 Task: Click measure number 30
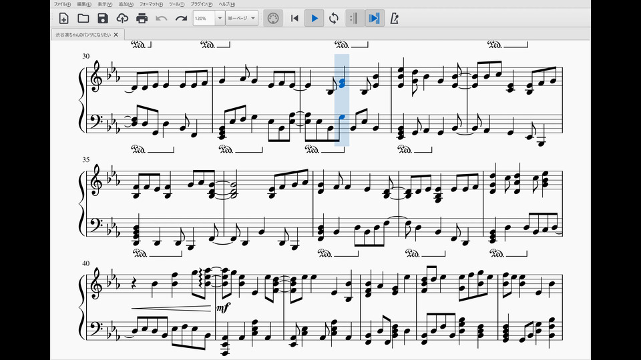[86, 56]
